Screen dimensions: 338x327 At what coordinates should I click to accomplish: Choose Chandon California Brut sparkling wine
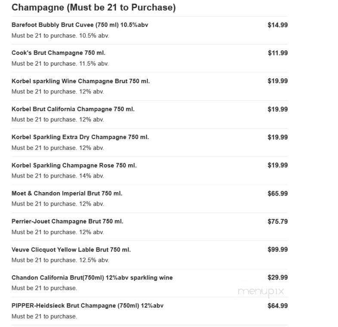pos(92,277)
